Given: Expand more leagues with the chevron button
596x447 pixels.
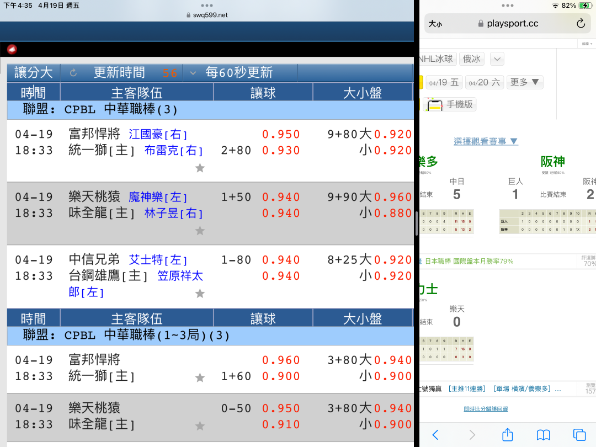Looking at the screenshot, I should [497, 59].
